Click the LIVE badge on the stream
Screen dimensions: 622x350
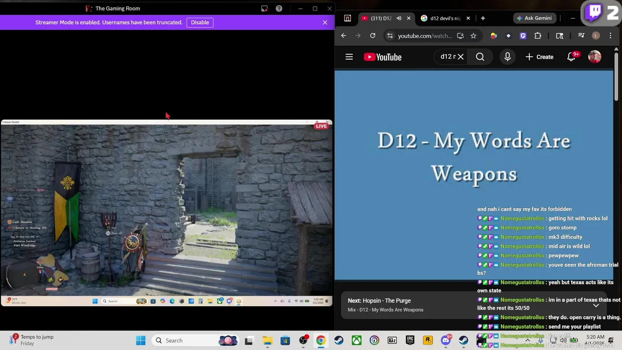(321, 126)
